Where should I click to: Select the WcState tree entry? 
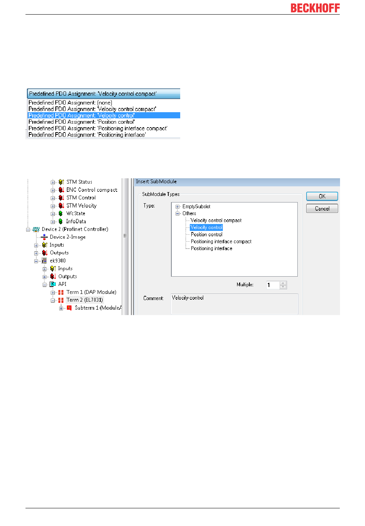[x=76, y=214]
